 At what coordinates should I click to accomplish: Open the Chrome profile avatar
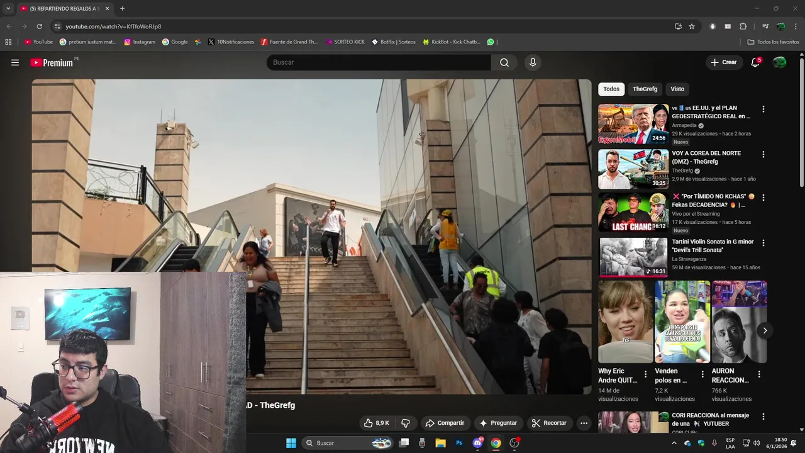pos(780,26)
